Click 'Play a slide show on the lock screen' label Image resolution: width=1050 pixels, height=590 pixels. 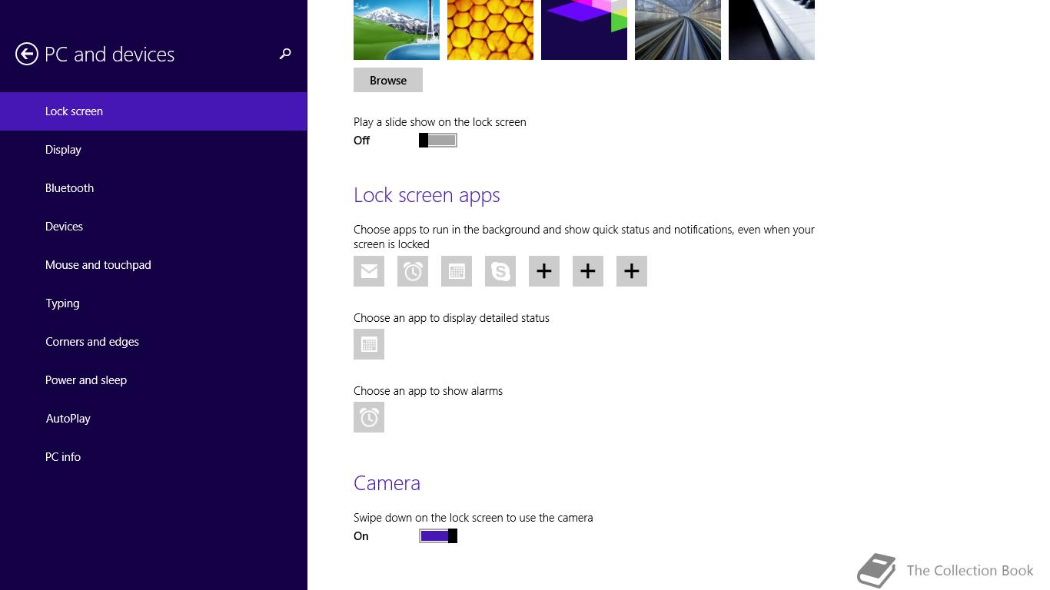tap(440, 122)
